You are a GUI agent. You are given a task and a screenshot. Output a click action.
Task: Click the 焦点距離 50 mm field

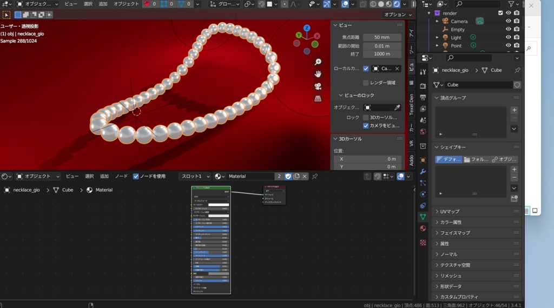(x=382, y=37)
